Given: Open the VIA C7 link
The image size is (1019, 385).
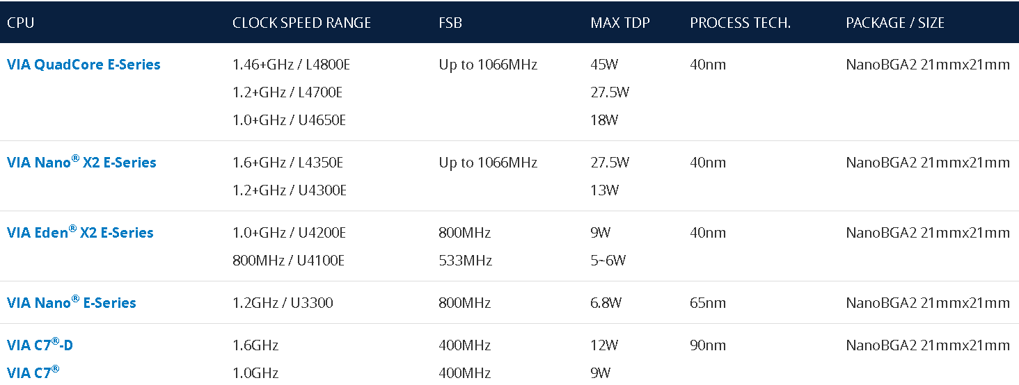Looking at the screenshot, I should 33,373.
